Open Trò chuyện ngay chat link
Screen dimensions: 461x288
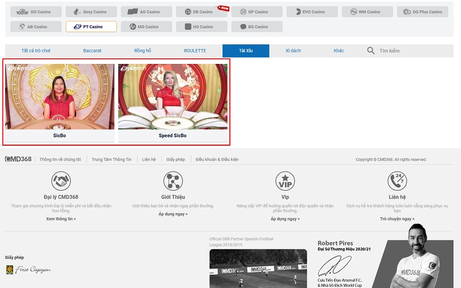click(397, 219)
